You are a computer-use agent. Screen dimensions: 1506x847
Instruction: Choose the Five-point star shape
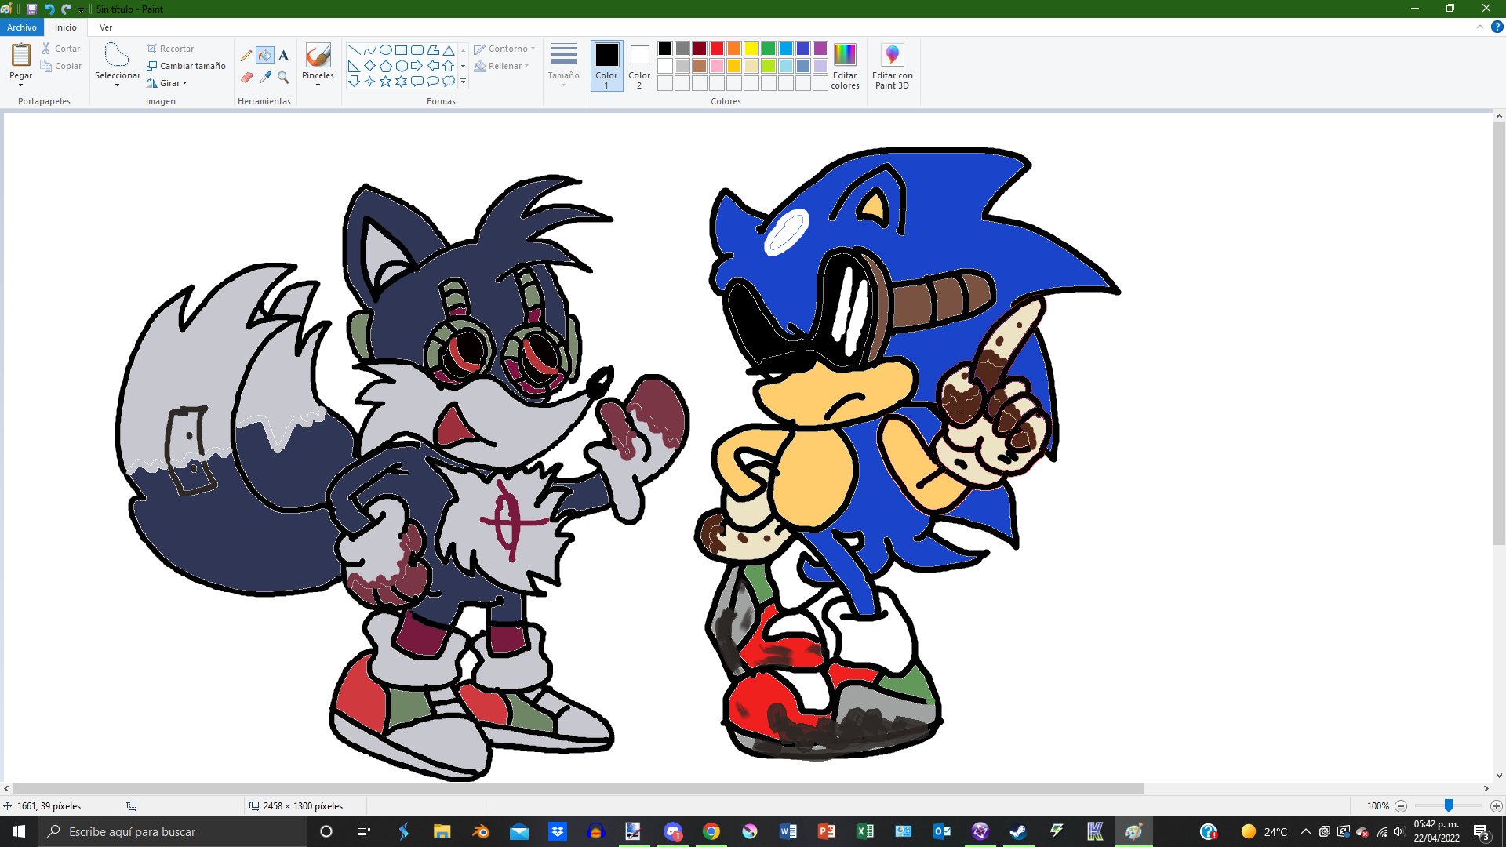(385, 81)
